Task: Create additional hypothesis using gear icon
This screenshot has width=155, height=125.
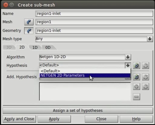Action: pos(137,77)
